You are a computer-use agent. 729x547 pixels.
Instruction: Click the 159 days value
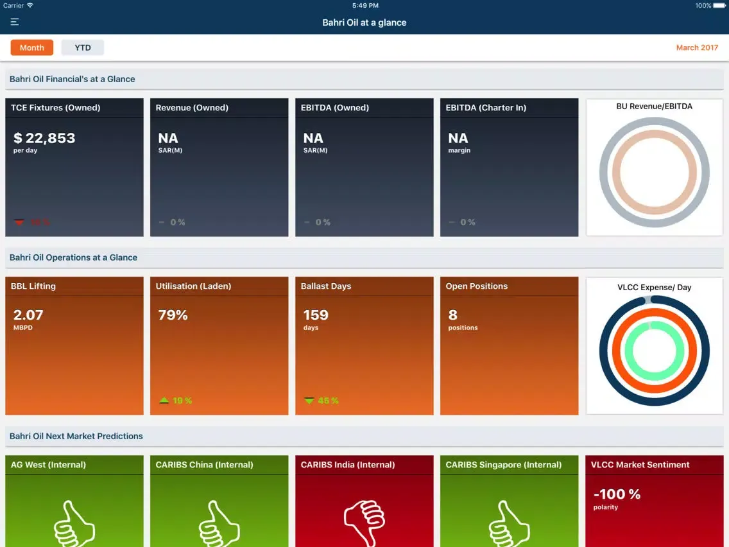[316, 315]
